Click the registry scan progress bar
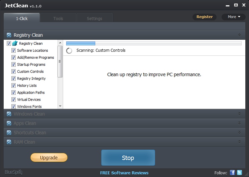Image resolution: width=249 pixels, height=177 pixels. coord(154,43)
